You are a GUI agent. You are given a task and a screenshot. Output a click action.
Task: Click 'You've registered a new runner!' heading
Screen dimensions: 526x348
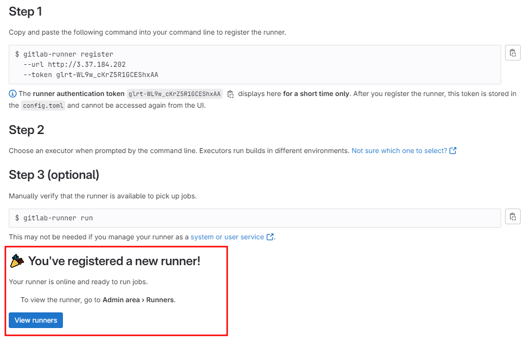114,261
